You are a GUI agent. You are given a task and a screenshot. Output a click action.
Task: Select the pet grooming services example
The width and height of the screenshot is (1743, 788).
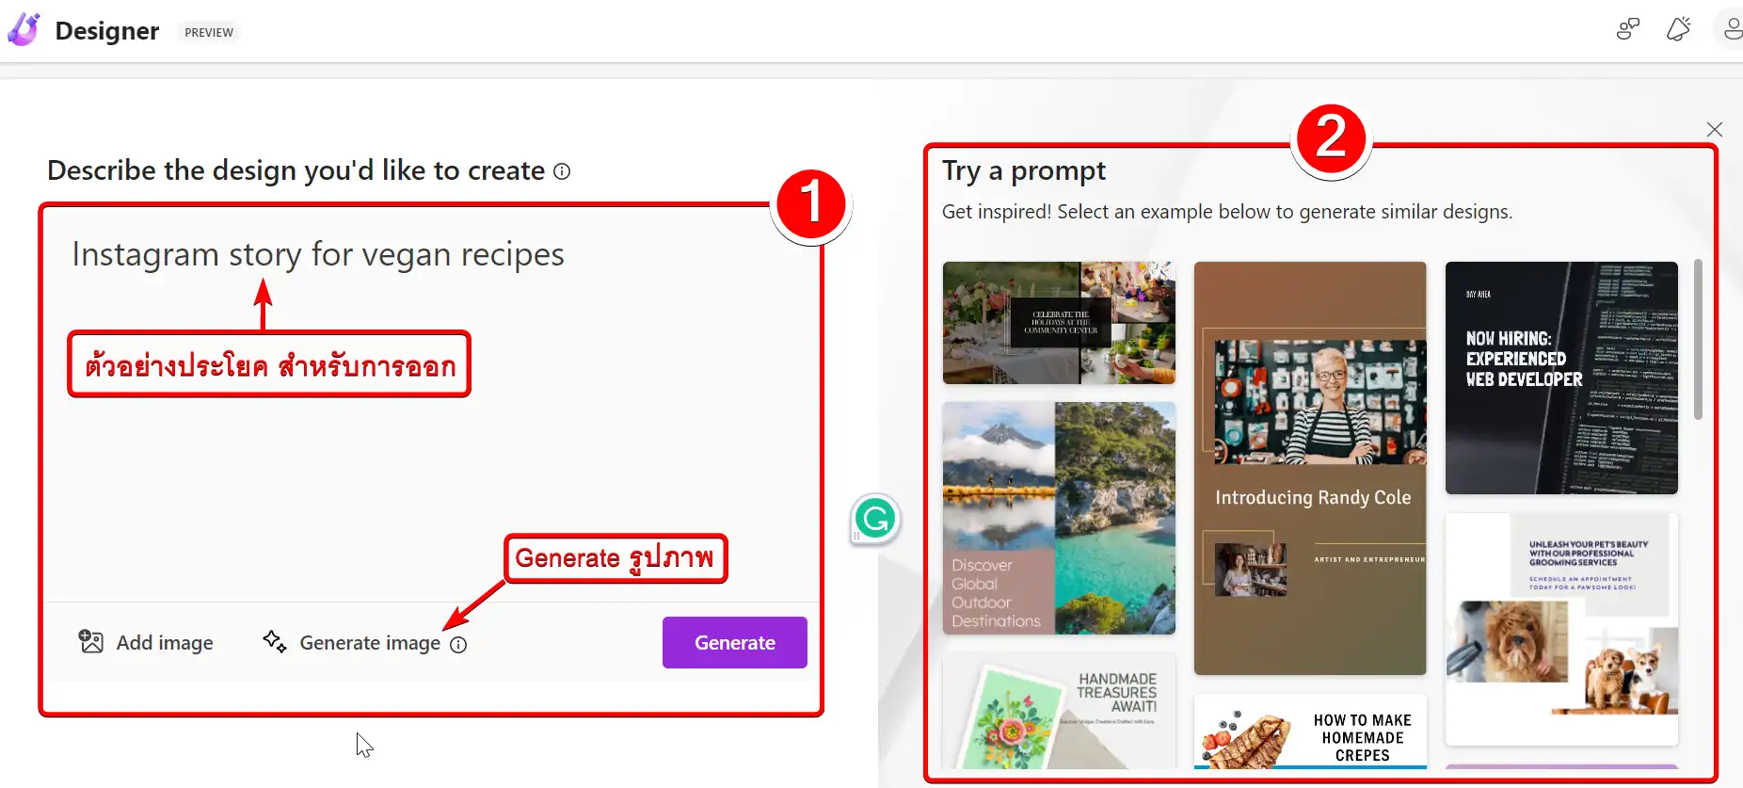coord(1561,628)
